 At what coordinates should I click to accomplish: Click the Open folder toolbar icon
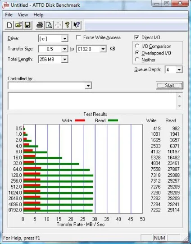tap(18, 25)
